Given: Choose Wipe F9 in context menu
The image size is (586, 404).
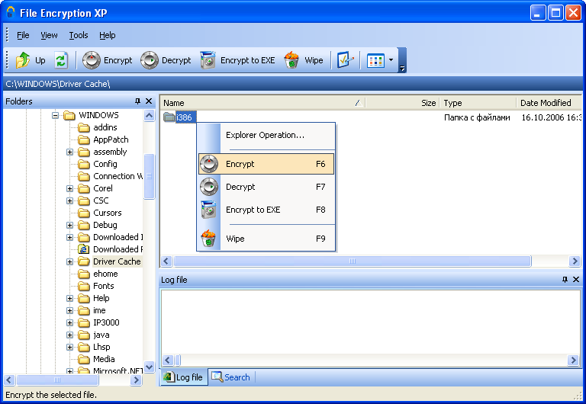Looking at the screenshot, I should (x=266, y=239).
